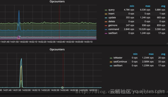
Task: Click the getmore avg value "859 ops"
Action: (x=161, y=25)
